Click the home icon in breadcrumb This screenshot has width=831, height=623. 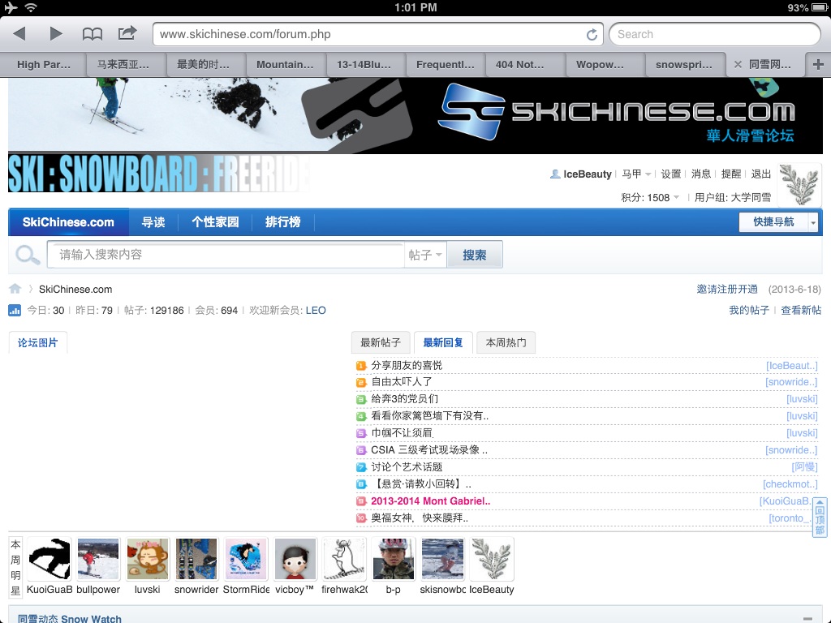pos(15,289)
